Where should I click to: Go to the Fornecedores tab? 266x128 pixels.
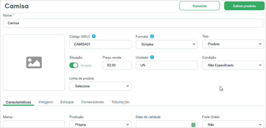click(x=93, y=102)
